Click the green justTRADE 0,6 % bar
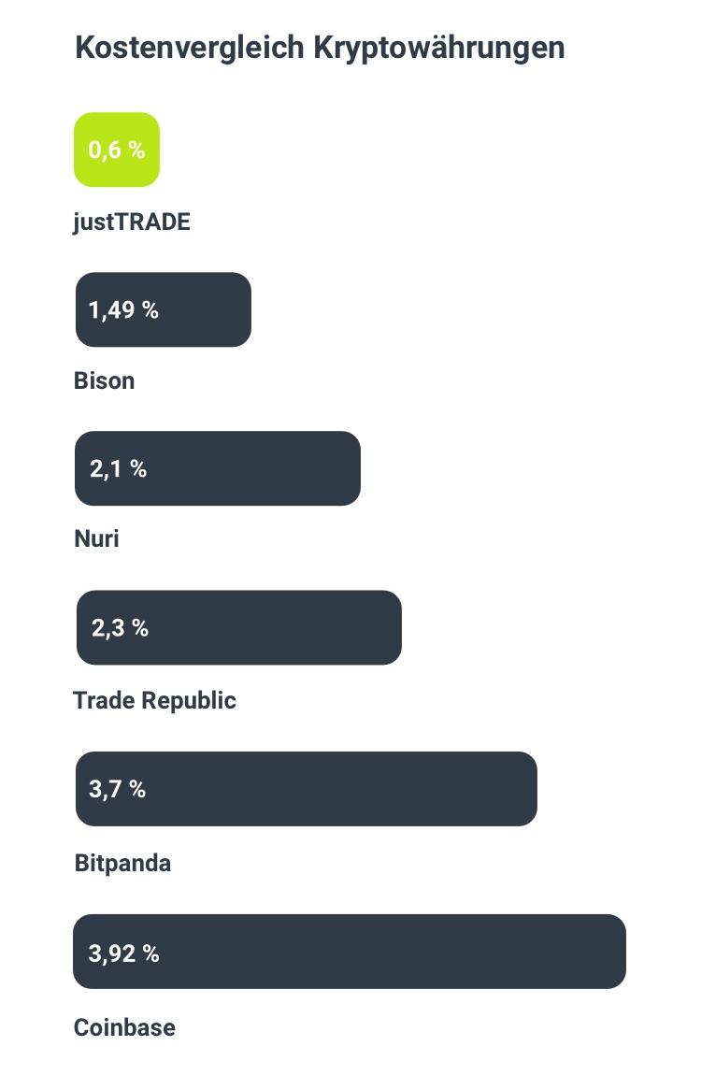Viewport: 701px width, 1075px height. (x=117, y=150)
